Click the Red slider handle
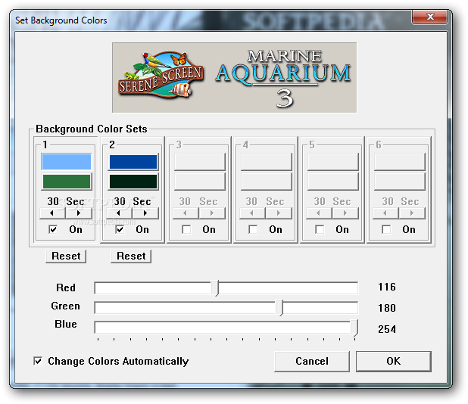The width and height of the screenshot is (468, 404). (215, 288)
